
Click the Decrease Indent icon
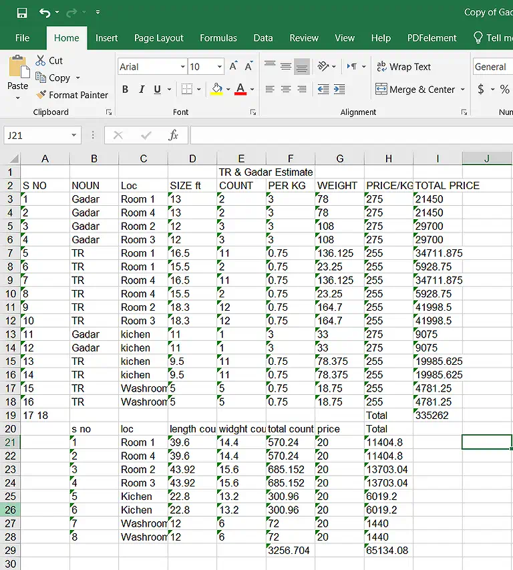[323, 89]
